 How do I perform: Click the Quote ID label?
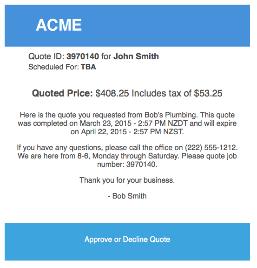tap(46, 56)
